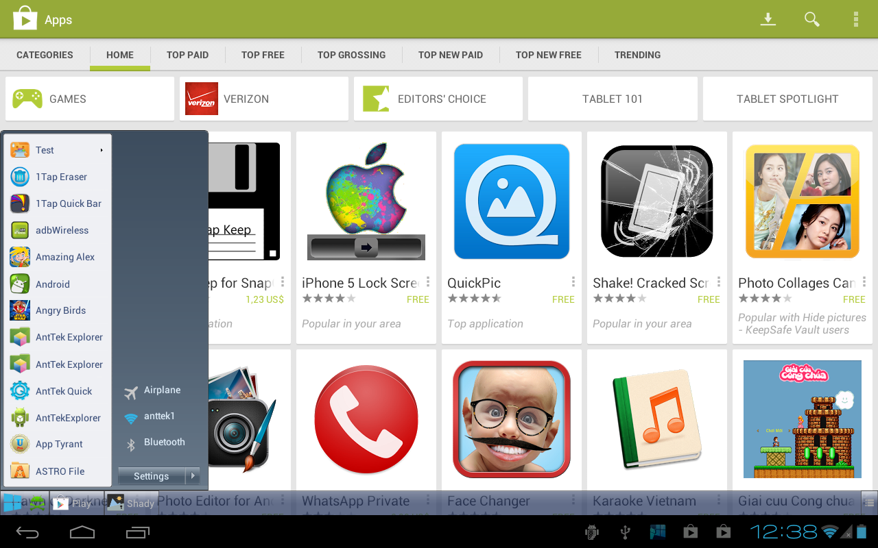Open the Giai cuu Cong chua game thumbnail

[x=802, y=419]
